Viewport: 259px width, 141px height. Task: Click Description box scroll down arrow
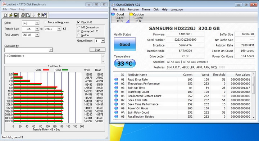pyautogui.click(x=103, y=62)
